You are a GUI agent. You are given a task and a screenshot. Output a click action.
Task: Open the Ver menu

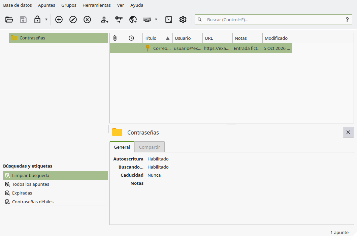coord(121,5)
